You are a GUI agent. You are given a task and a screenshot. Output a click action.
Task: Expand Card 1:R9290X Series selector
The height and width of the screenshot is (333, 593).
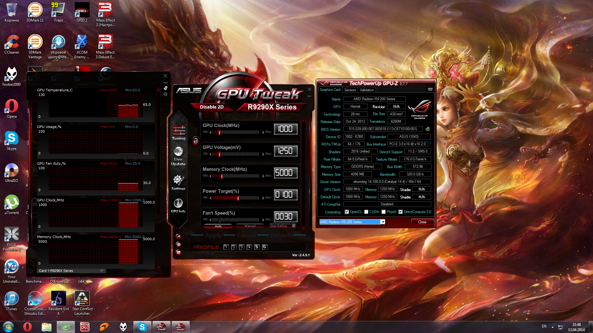tap(101, 271)
